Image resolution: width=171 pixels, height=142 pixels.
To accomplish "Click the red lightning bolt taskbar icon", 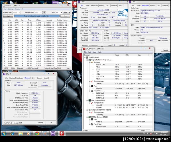I will [x=62, y=133].
